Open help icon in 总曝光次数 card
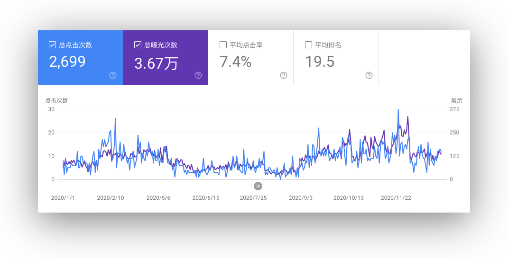Image resolution: width=508 pixels, height=258 pixels. (198, 75)
